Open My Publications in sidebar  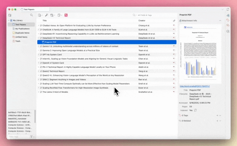click(x=21, y=29)
